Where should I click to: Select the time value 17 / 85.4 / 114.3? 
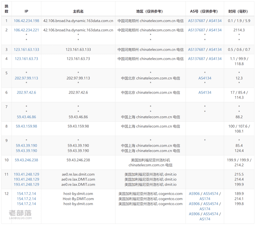[239, 95]
